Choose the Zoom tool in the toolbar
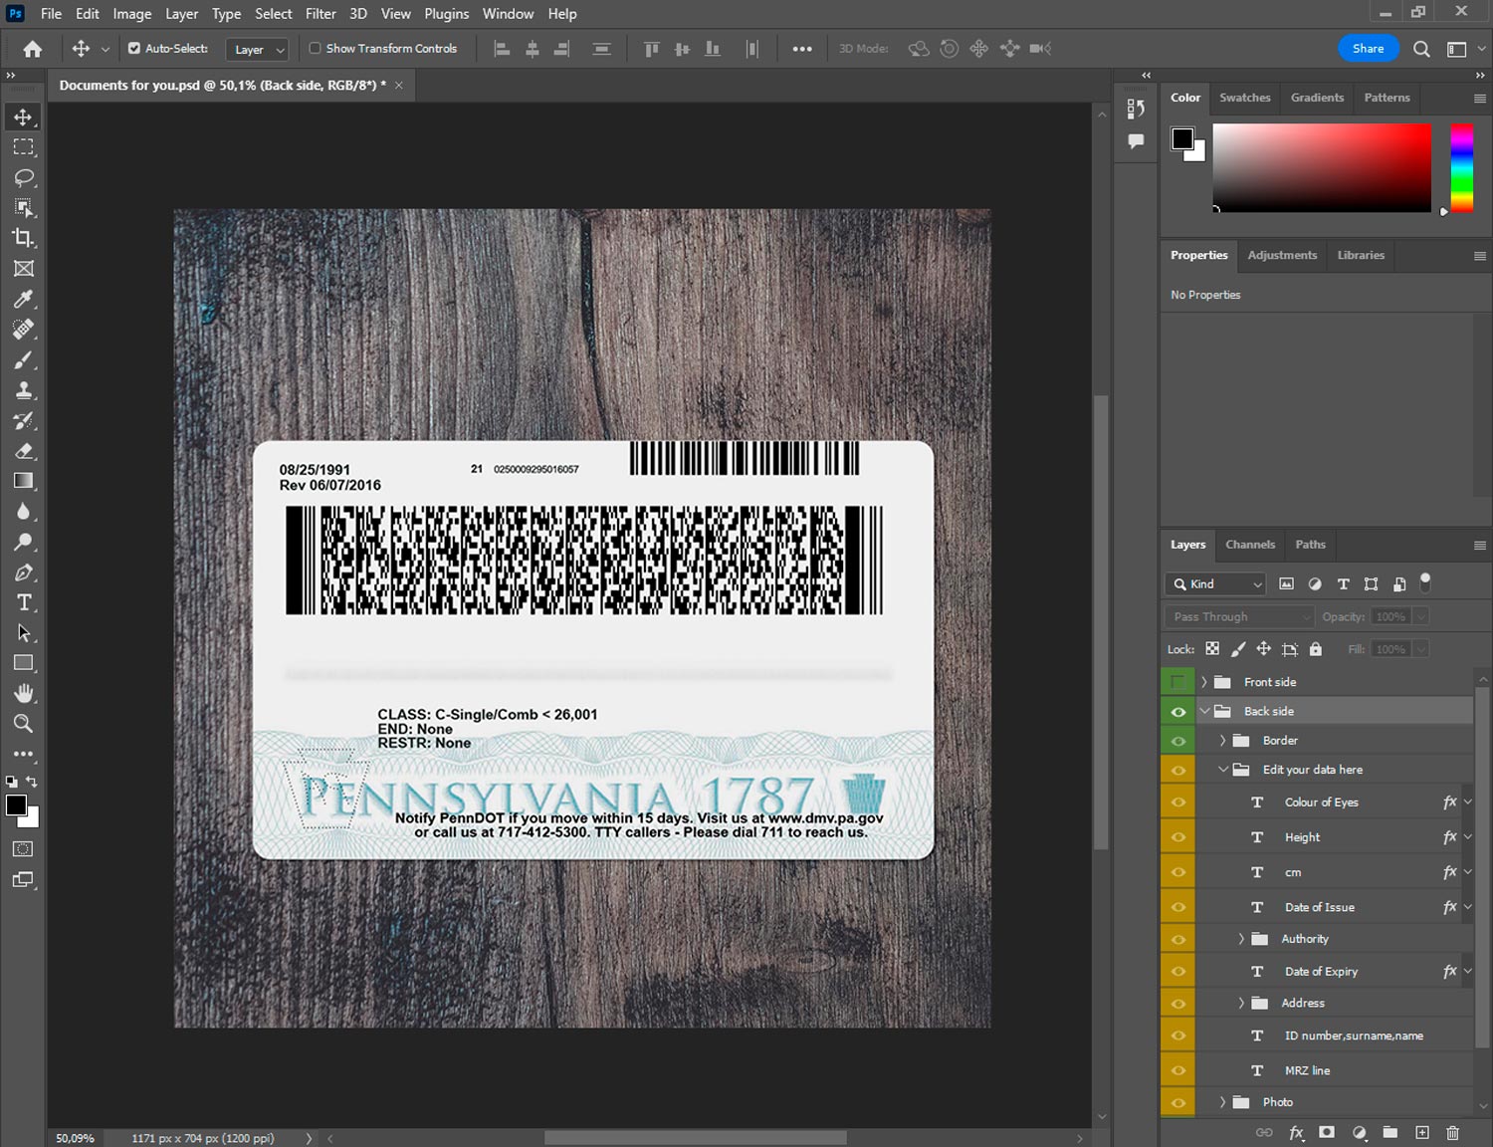1493x1147 pixels. (x=24, y=724)
